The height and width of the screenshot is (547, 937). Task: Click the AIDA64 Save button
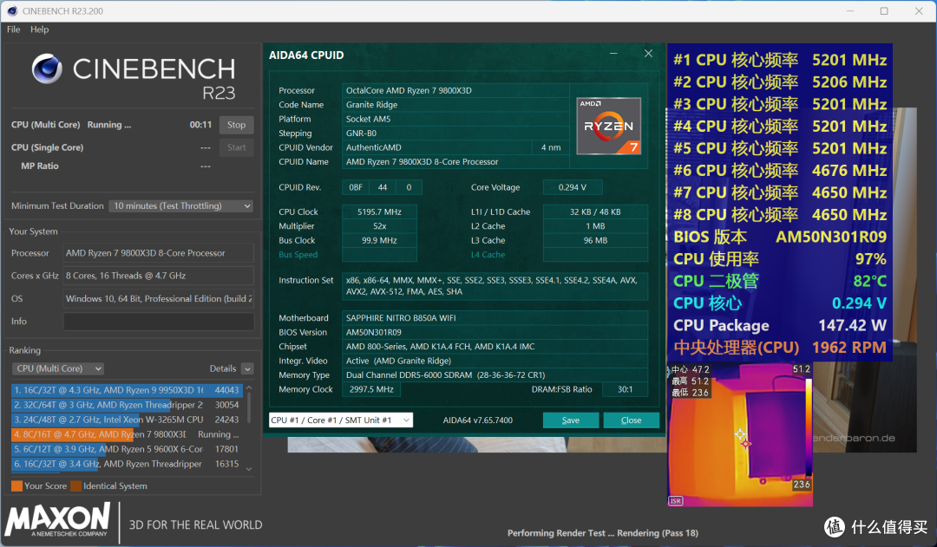coord(571,420)
